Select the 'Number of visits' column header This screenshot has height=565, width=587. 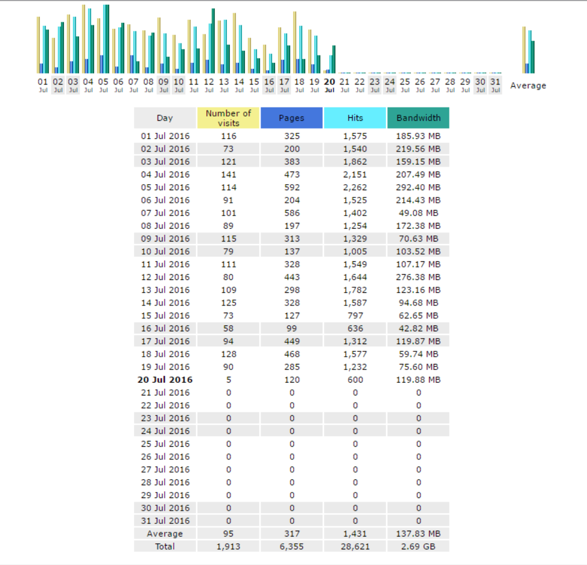(x=229, y=118)
